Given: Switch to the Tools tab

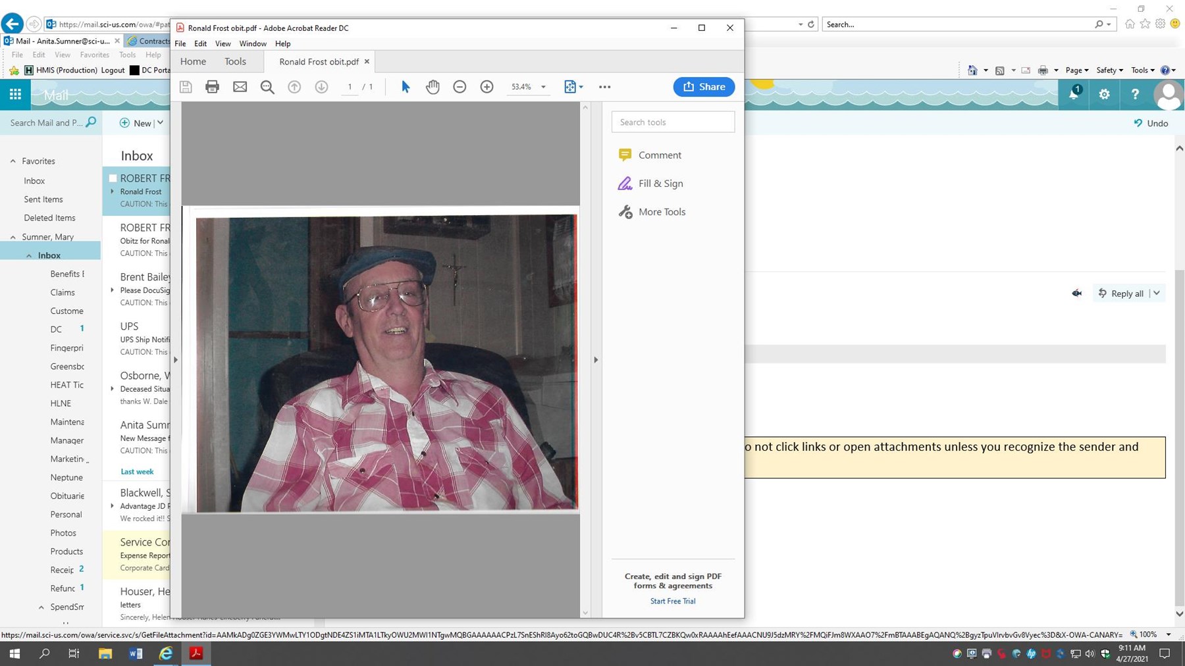Looking at the screenshot, I should [x=235, y=62].
